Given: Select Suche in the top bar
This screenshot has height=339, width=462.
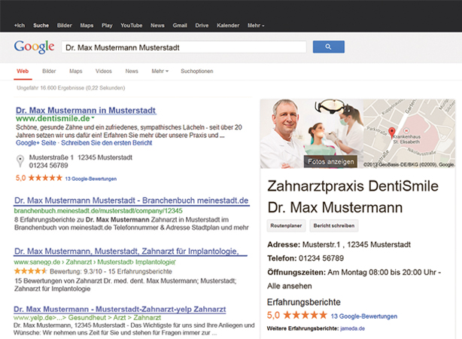Looking at the screenshot, I should 41,26.
